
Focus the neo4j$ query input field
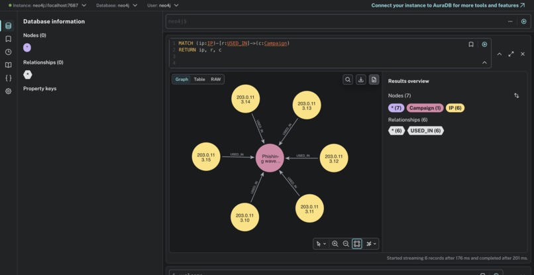335,21
